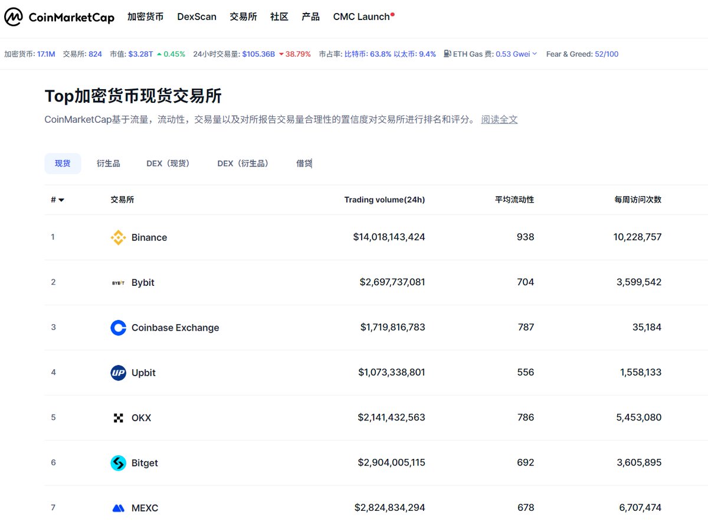
Task: Sort by the # rank column arrow
Action: (61, 200)
